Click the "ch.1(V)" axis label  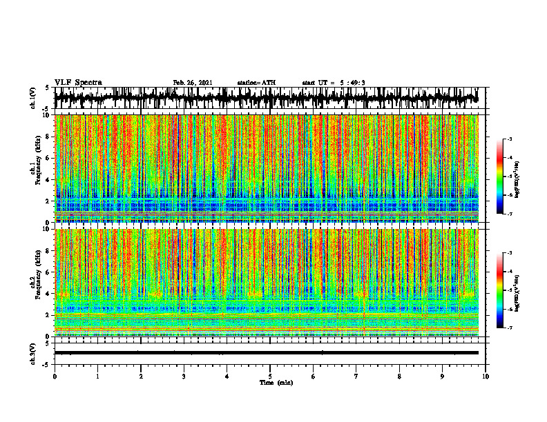pyautogui.click(x=33, y=98)
